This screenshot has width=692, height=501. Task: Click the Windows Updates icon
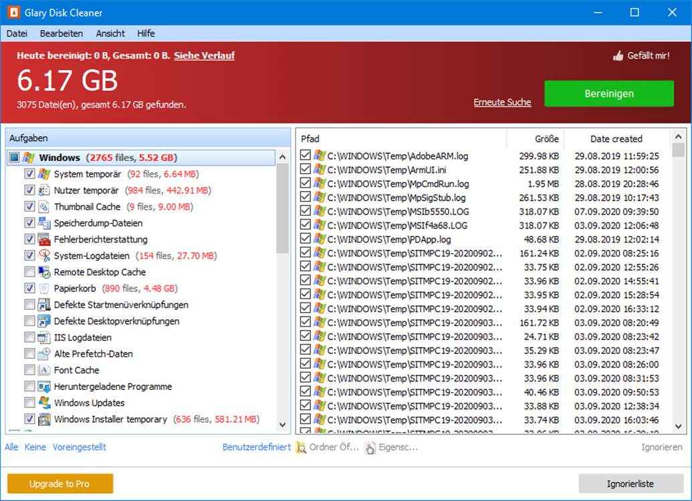44,402
